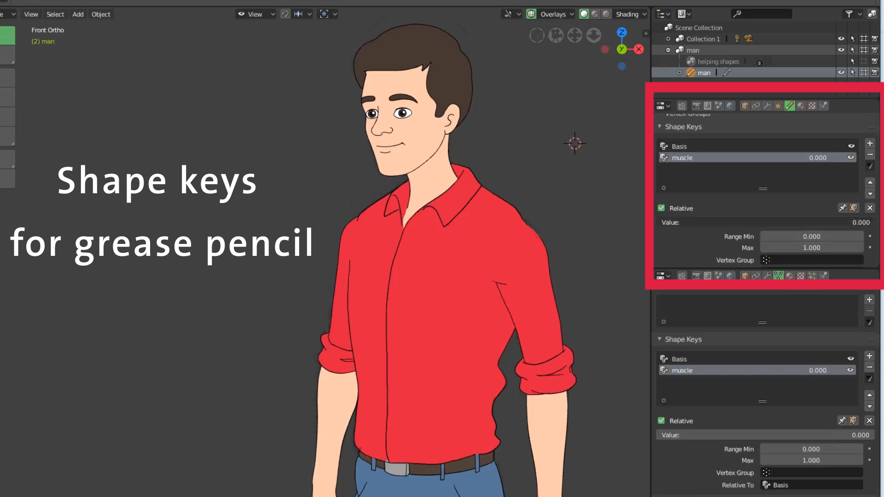This screenshot has height=497, width=884.
Task: Open the green mesh Object Data tab
Action: click(778, 276)
